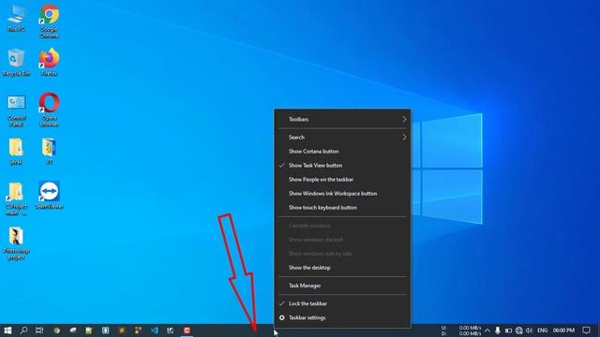Screen dimensions: 600x337
Task: Uncheck Lock the taskbar
Action: click(342, 303)
